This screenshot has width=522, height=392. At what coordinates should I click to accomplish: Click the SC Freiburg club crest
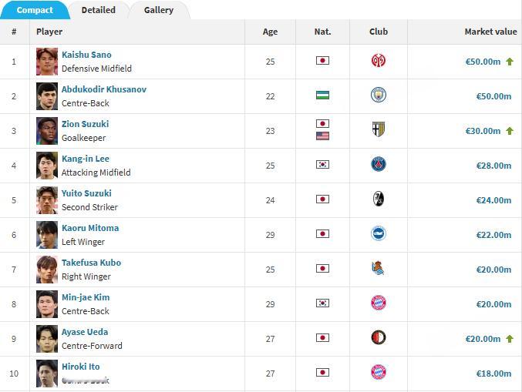(x=378, y=199)
